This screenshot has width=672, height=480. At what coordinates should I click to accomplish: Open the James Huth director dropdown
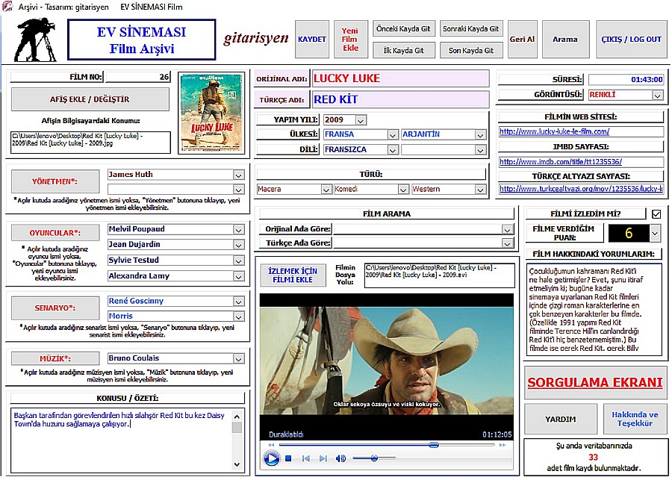point(239,175)
